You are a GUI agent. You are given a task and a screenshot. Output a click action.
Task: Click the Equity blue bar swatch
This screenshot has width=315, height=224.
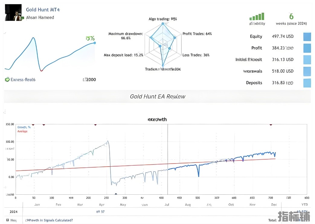coord(307,37)
